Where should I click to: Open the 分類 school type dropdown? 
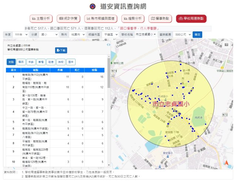49,34
